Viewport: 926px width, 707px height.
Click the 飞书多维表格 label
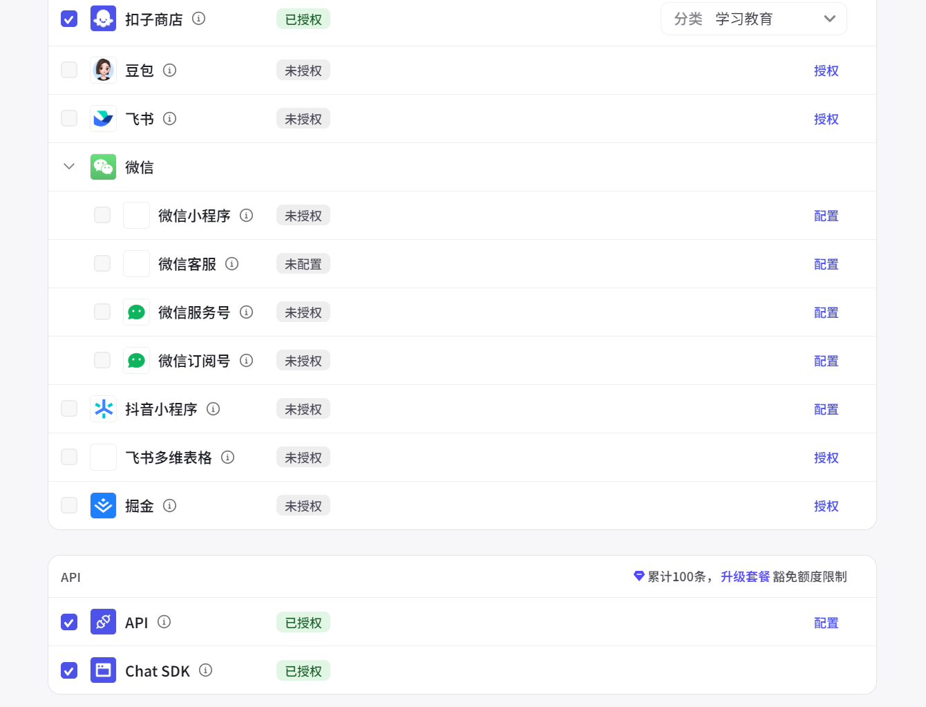point(169,458)
